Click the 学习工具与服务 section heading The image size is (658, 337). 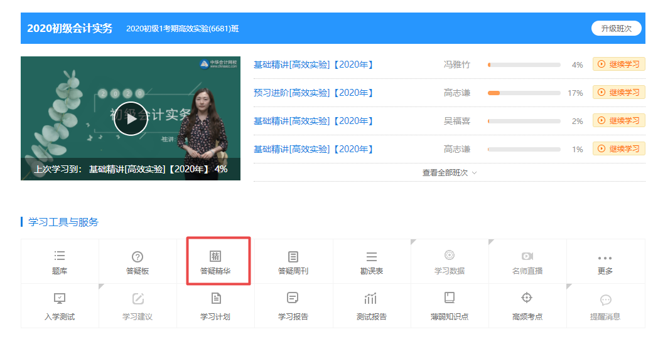point(63,222)
